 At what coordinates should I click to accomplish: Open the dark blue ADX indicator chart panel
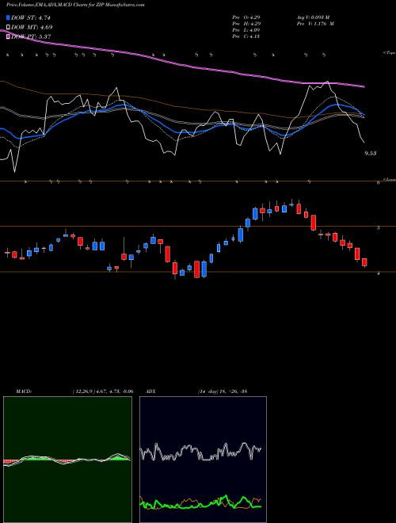203,460
